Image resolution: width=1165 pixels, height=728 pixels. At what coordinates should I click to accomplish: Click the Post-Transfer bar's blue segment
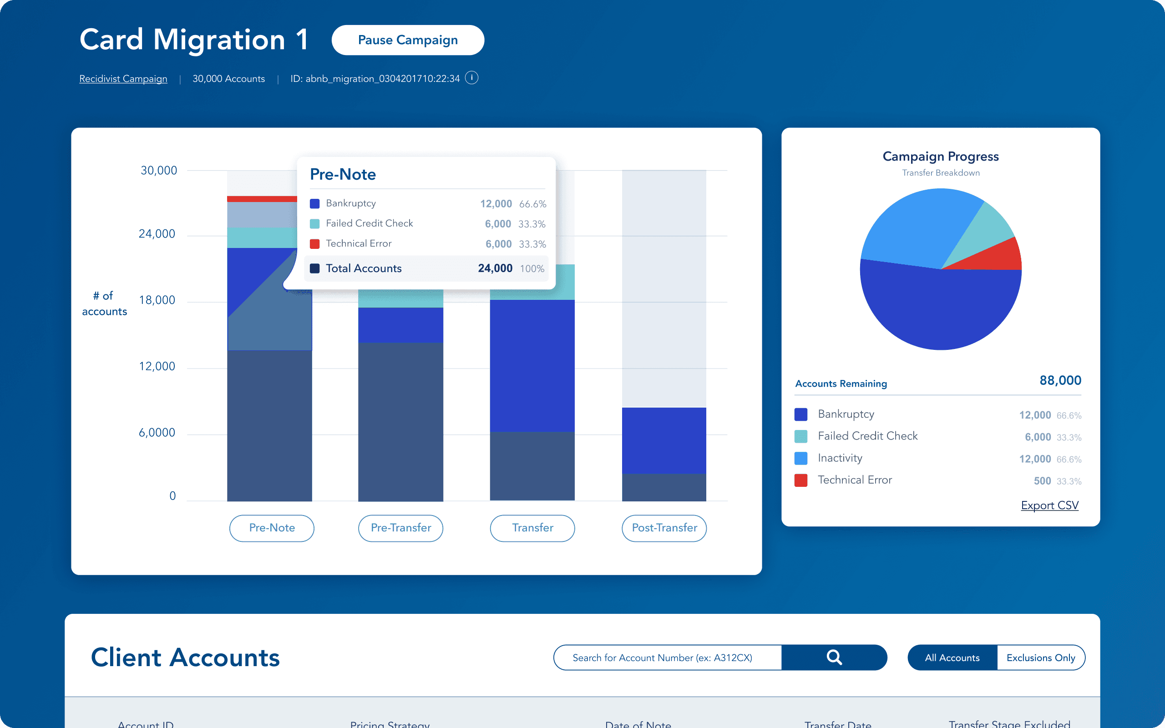[x=664, y=440]
